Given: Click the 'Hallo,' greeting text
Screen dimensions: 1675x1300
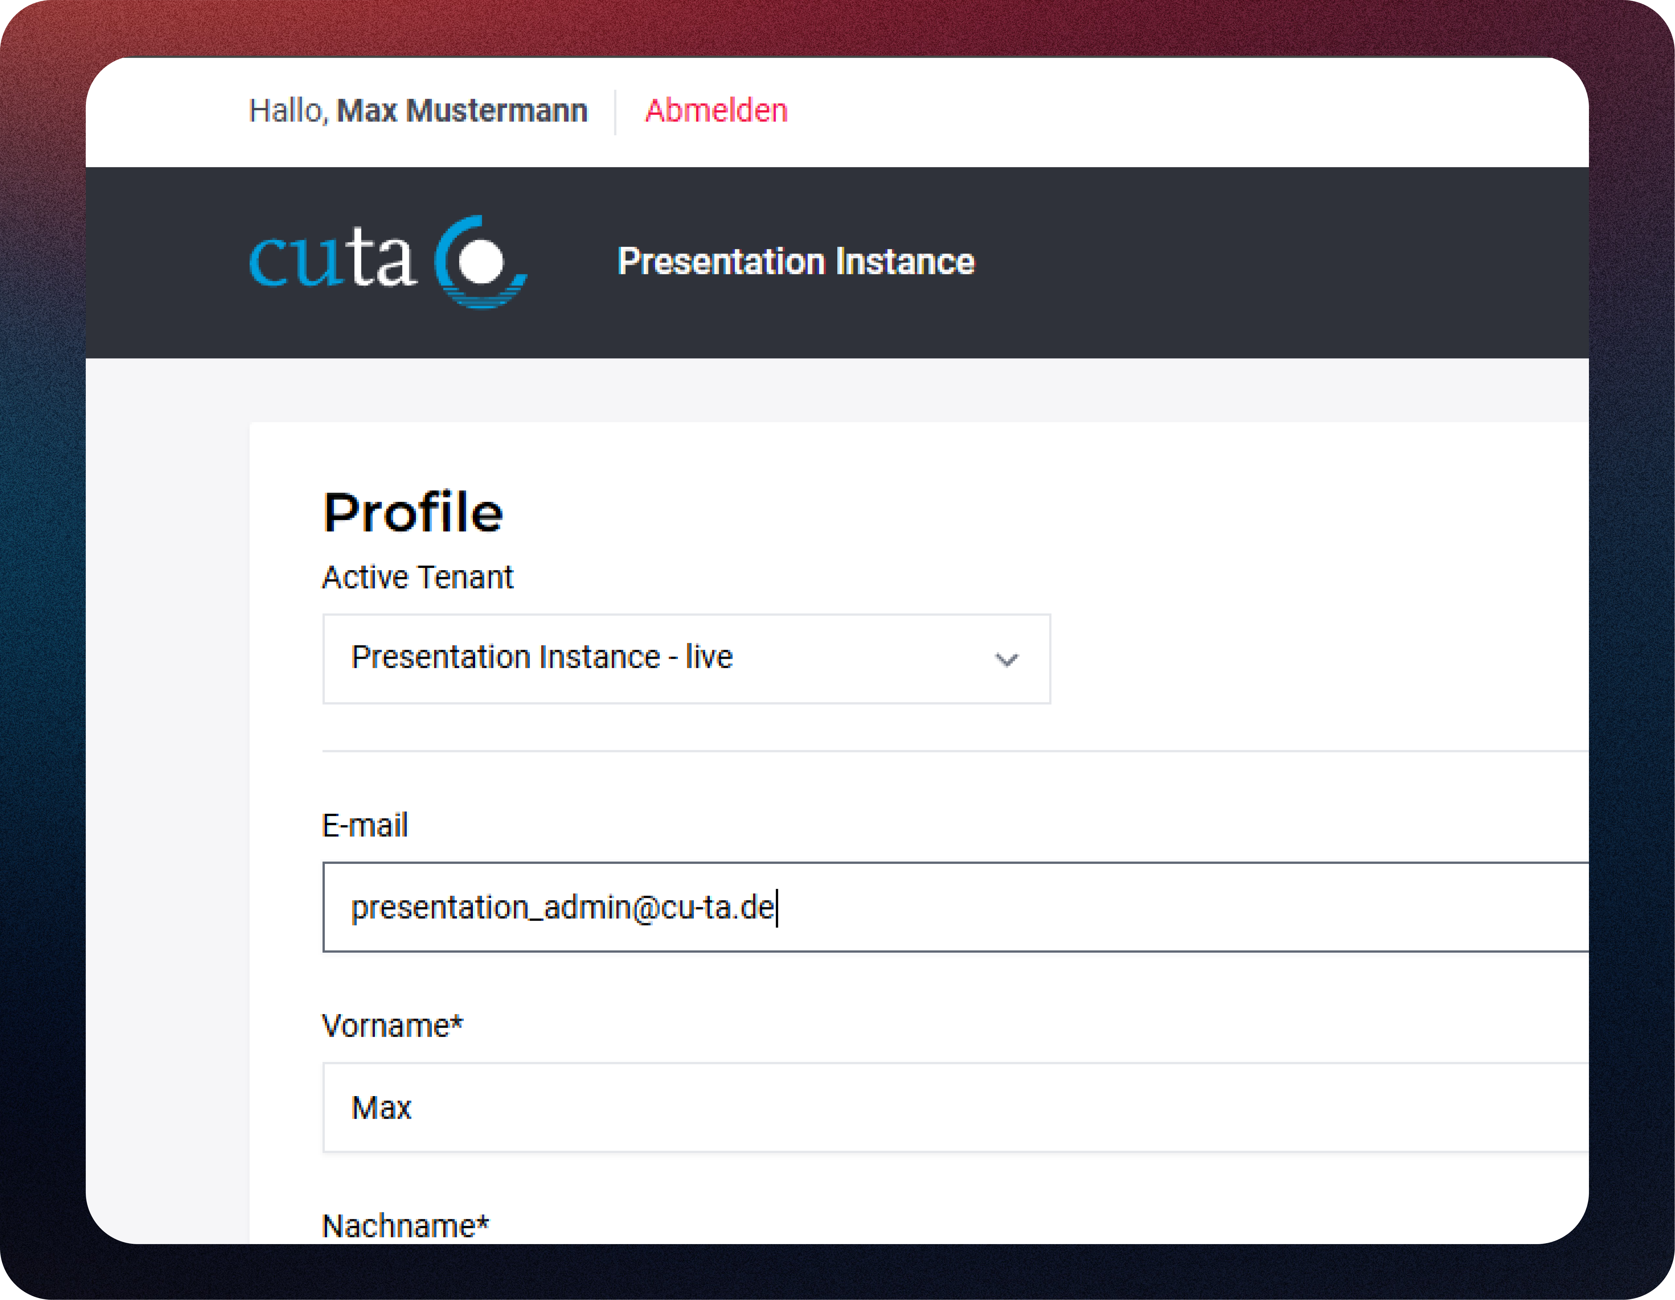Looking at the screenshot, I should click(288, 111).
